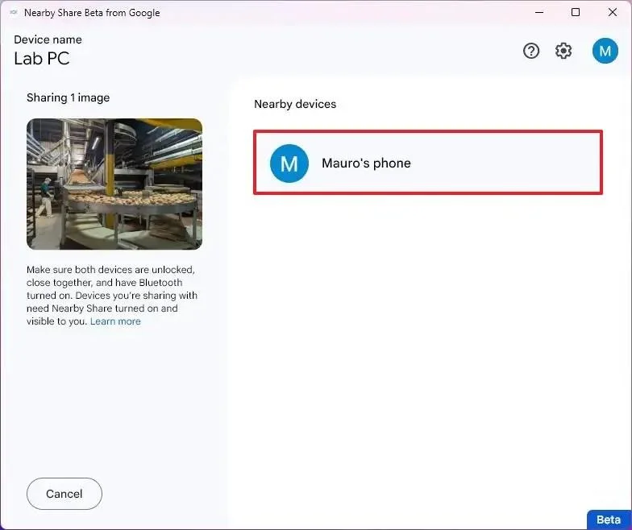The height and width of the screenshot is (530, 632).
Task: Click the "Sharing 1 image" label
Action: (x=68, y=98)
